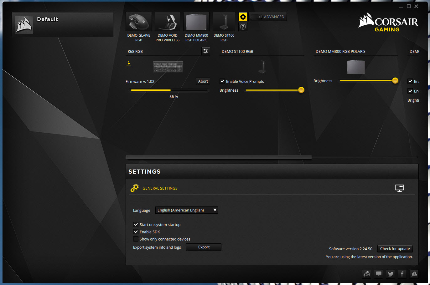Image resolution: width=430 pixels, height=285 pixels.
Task: Adjust the DEMO ST100 RGB brightness slider
Action: [x=275, y=90]
